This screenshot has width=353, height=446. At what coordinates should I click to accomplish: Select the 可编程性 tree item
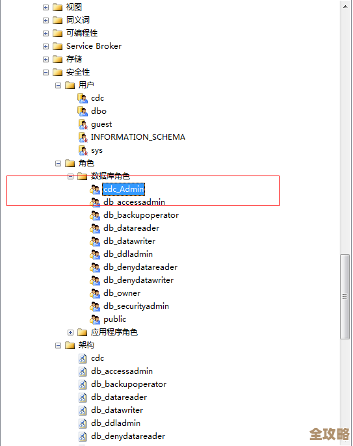point(82,33)
